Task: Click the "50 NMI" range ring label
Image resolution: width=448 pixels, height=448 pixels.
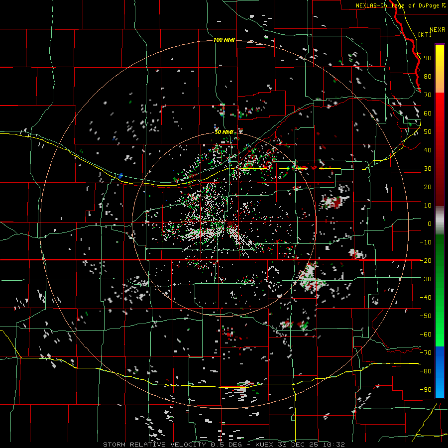Action: tap(224, 132)
